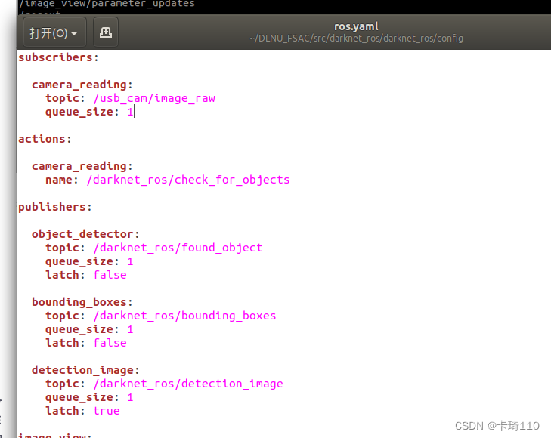551x438 pixels.
Task: Click the value /darknet_ros/found_object
Action: click(178, 248)
